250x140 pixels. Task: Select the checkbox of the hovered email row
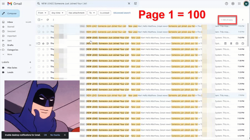click(x=39, y=43)
